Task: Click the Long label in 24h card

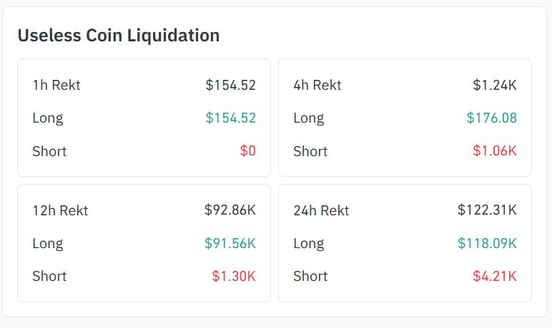Action: click(x=308, y=243)
